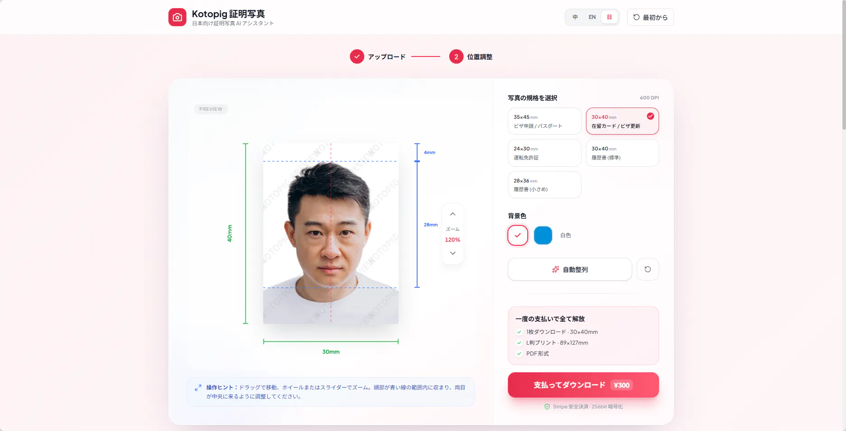Click the green check beside 1枚ダウンロード
This screenshot has width=846, height=431.
coord(519,332)
